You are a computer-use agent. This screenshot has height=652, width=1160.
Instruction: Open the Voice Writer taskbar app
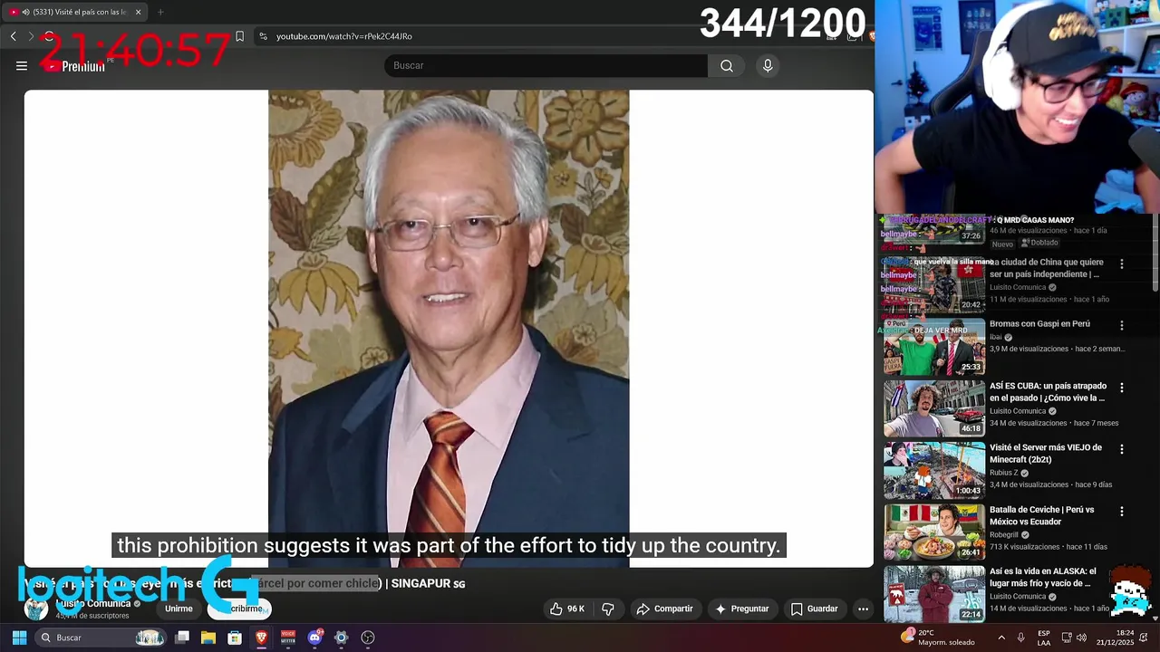[x=288, y=638]
